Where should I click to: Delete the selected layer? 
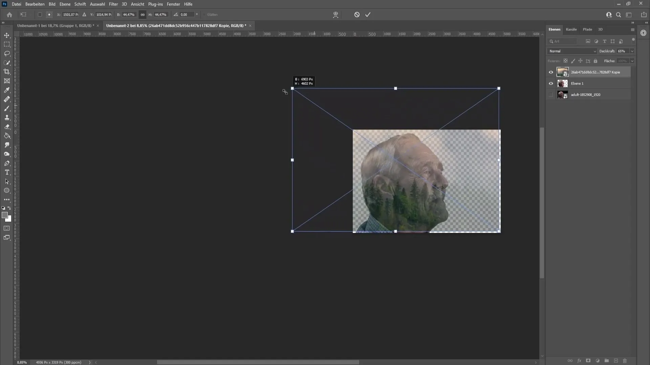tap(625, 361)
